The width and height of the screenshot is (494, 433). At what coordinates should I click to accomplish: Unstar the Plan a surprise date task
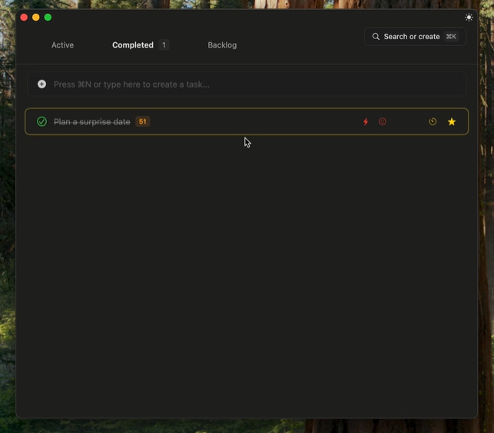(452, 121)
